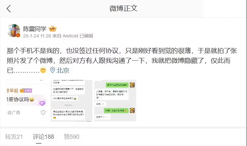Tap the emoji face in post text
Image resolution: width=247 pixels, height=146 pixels.
pyautogui.click(x=43, y=70)
